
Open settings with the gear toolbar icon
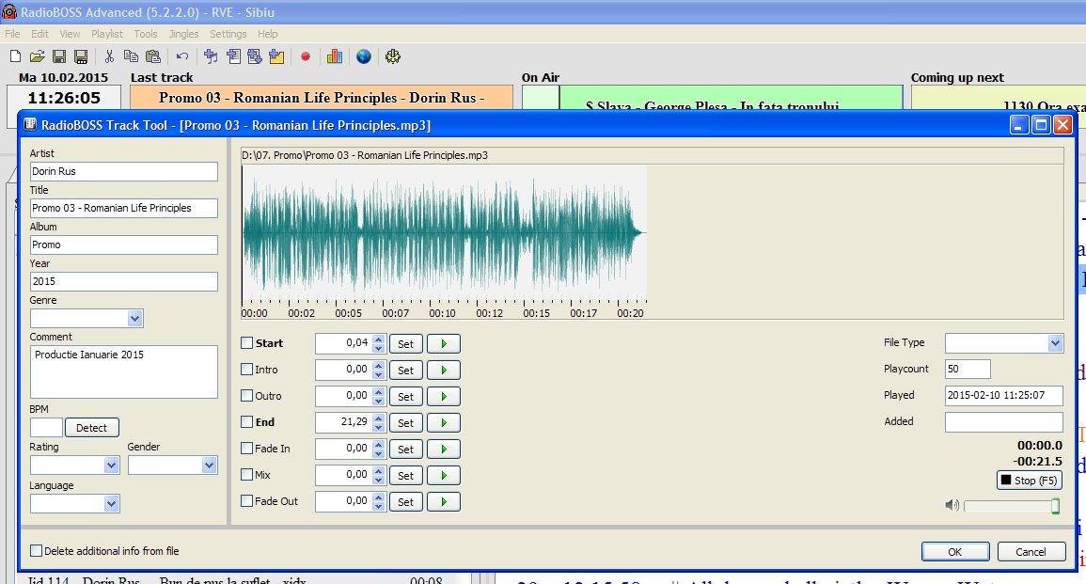[393, 56]
